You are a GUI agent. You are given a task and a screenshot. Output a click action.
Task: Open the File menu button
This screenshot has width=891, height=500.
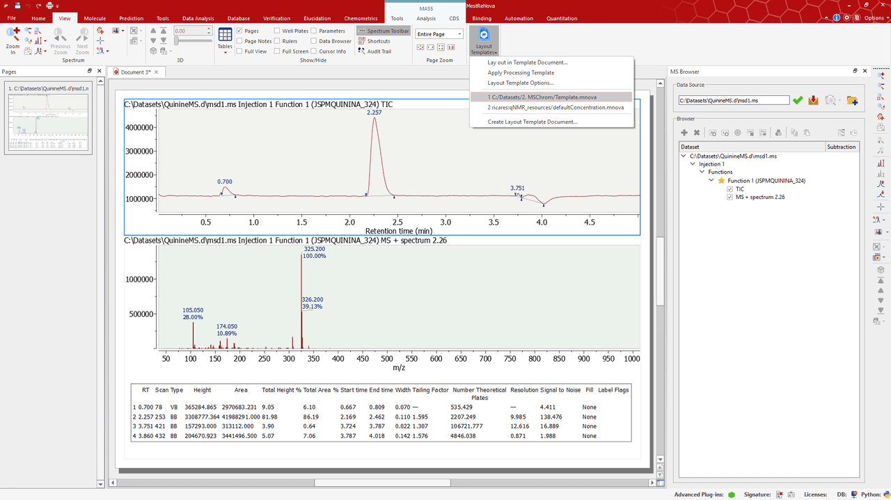pyautogui.click(x=12, y=18)
